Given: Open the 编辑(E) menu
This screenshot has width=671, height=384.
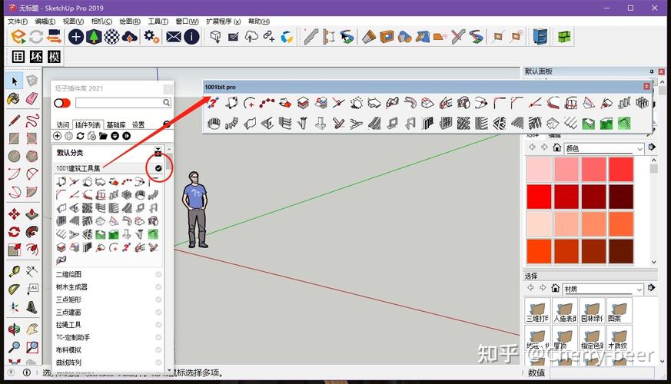Looking at the screenshot, I should (x=45, y=22).
